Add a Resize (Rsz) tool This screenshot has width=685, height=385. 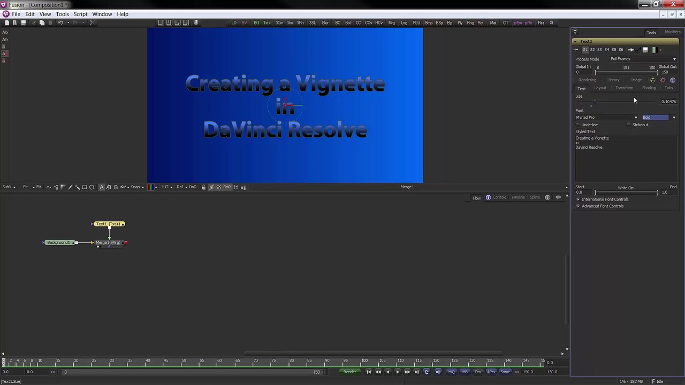(x=541, y=22)
